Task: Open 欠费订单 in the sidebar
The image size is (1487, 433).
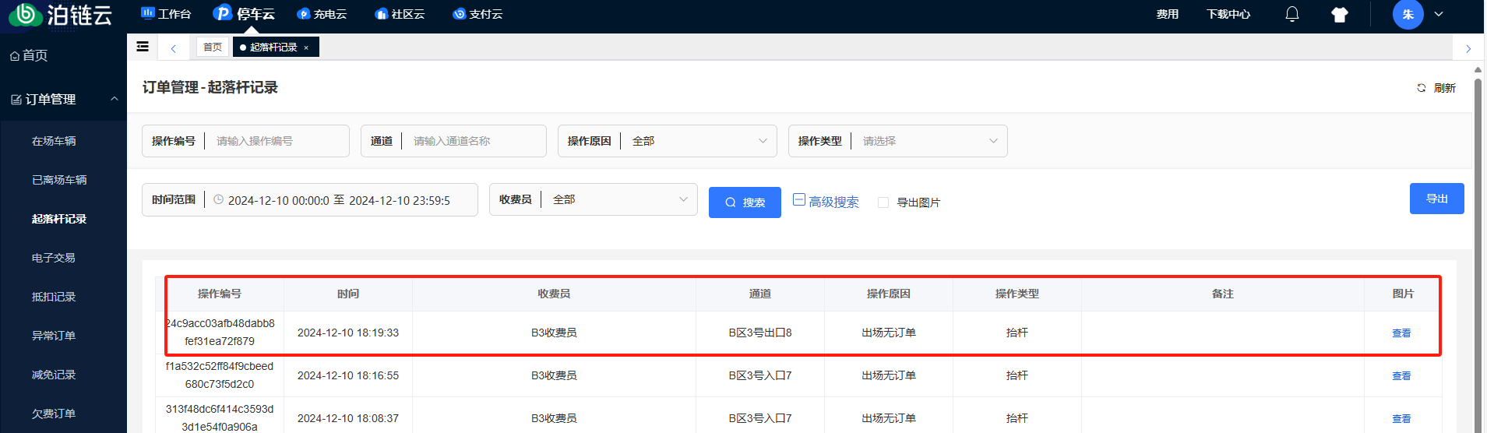Action: [x=54, y=414]
